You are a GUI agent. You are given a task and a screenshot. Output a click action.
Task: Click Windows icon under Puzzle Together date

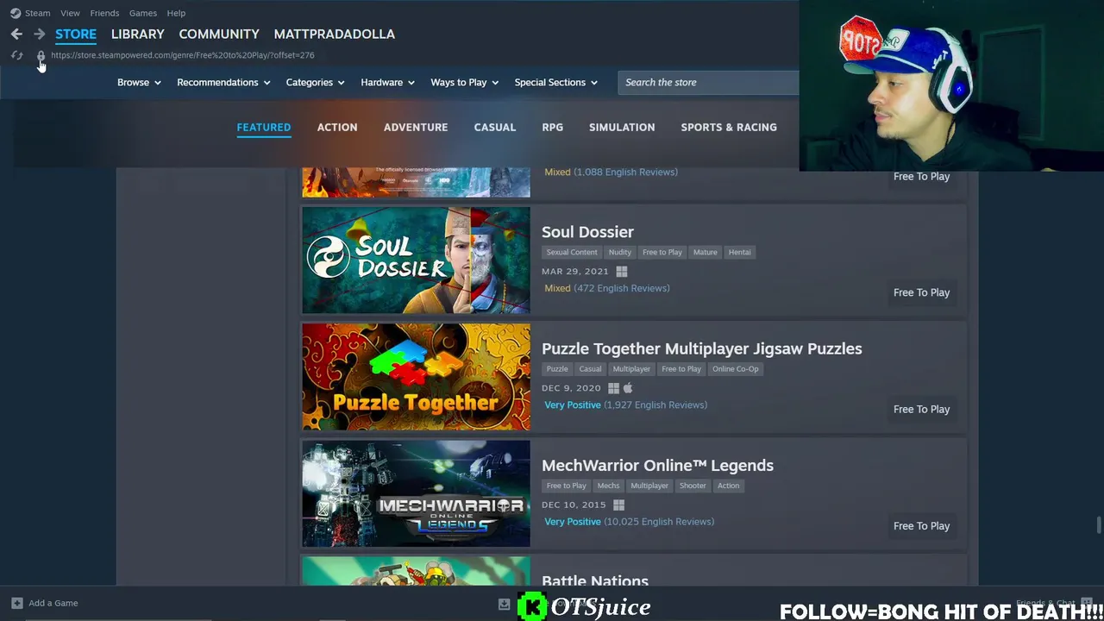pyautogui.click(x=613, y=388)
